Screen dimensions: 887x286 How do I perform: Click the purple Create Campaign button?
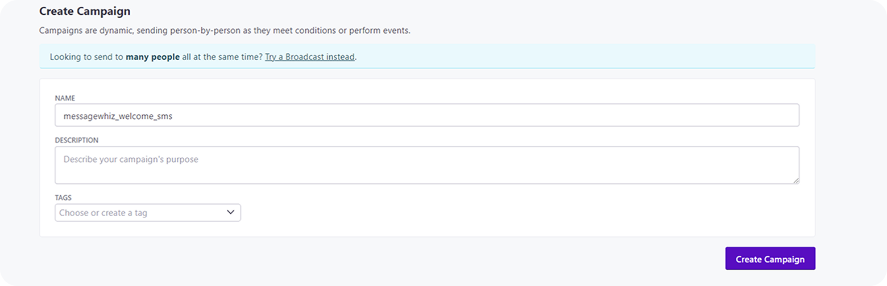[x=770, y=258]
